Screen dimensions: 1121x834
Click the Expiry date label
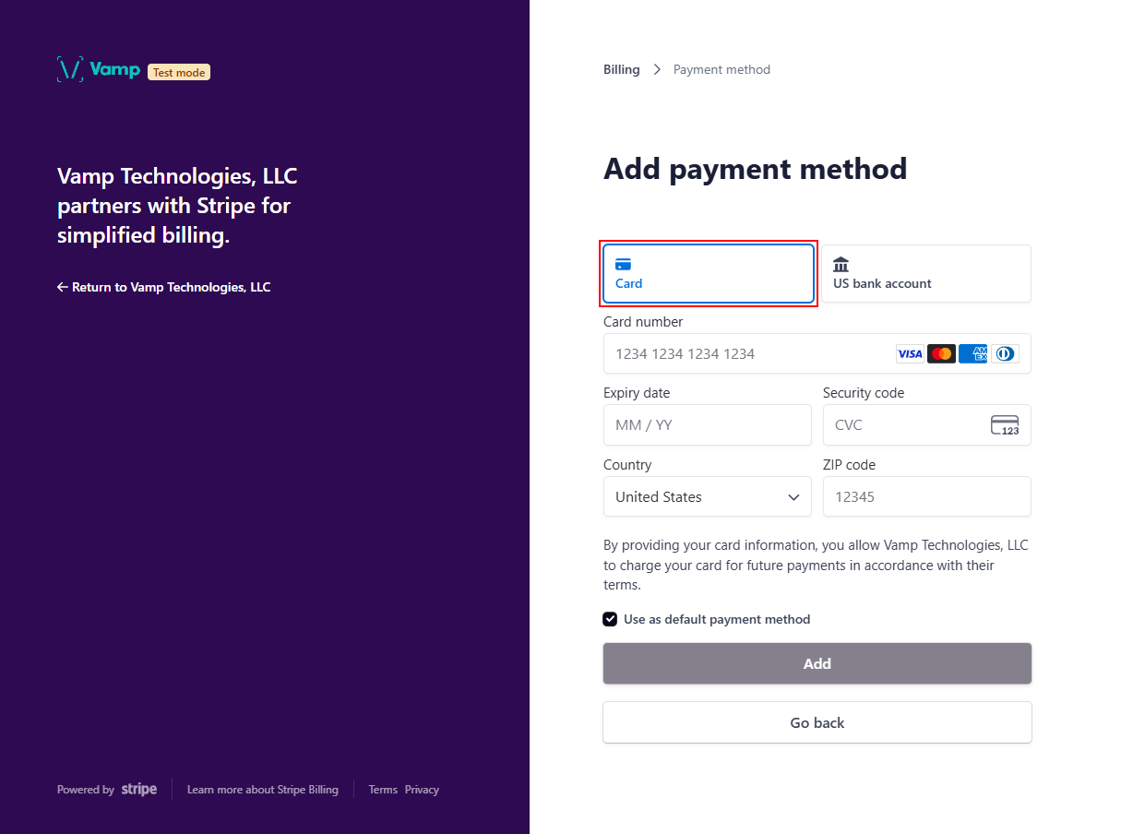pos(637,393)
